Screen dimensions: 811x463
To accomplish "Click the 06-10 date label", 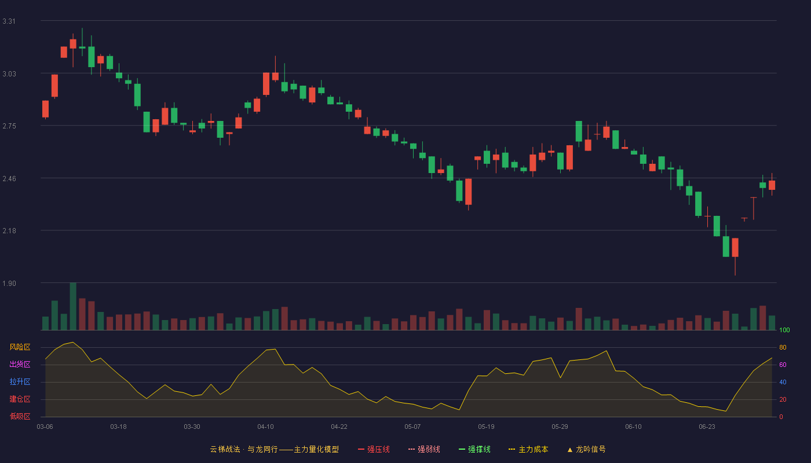I will [634, 427].
